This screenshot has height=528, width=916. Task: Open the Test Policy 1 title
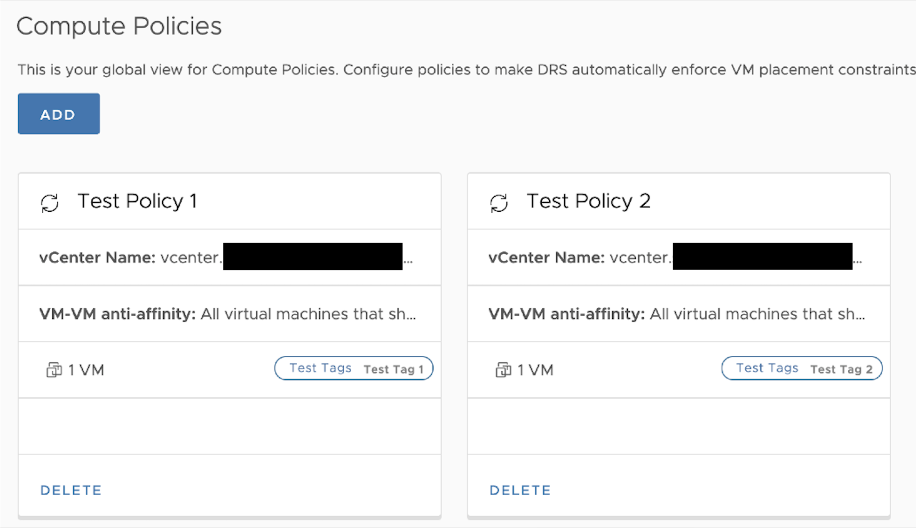point(137,201)
